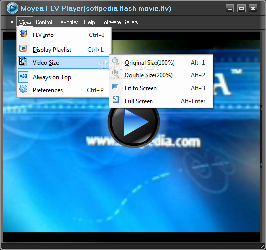Click the Ctrl+L shortcut text

tap(95, 50)
